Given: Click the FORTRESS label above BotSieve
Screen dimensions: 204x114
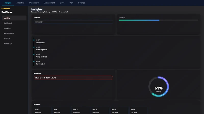Looking at the screenshot, I should click(6, 9).
